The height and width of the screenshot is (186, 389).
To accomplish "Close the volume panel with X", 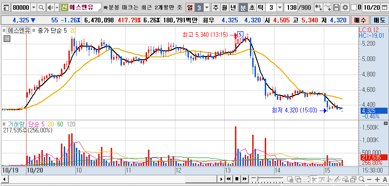I will [x=386, y=124].
